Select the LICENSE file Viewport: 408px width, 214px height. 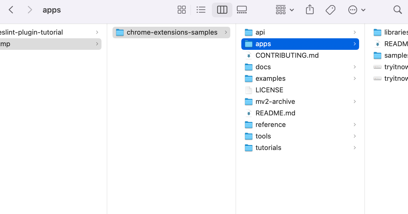(269, 90)
